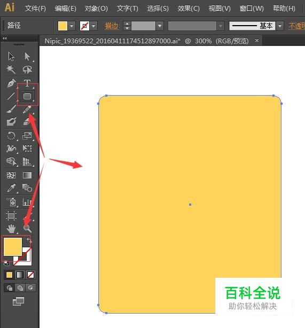Open the 选择(S) menu
The image size is (305, 328).
[158, 9]
